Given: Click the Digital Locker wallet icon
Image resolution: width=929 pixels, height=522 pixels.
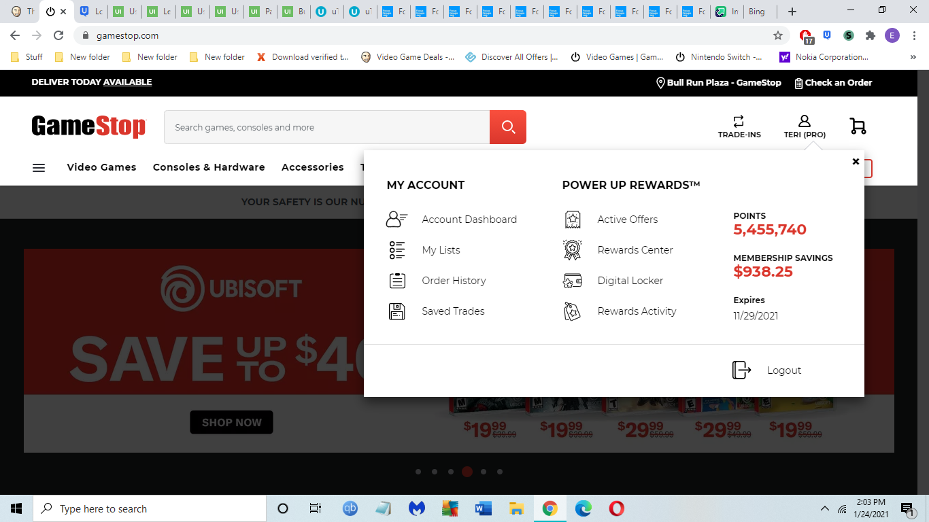Looking at the screenshot, I should [573, 280].
